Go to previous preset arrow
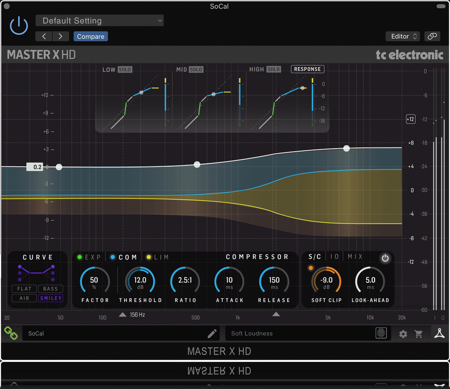The width and height of the screenshot is (450, 389). 44,36
